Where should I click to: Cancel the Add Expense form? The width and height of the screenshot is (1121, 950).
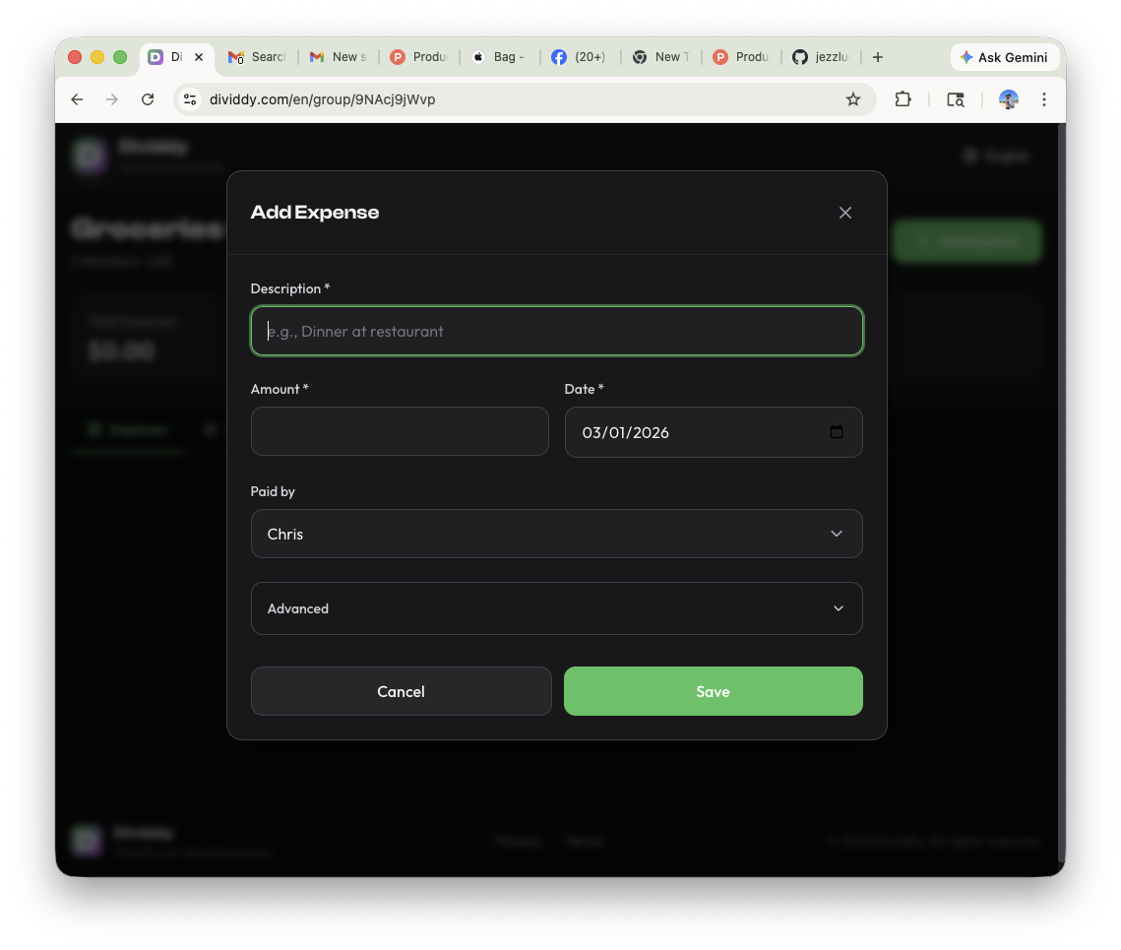[x=401, y=691]
